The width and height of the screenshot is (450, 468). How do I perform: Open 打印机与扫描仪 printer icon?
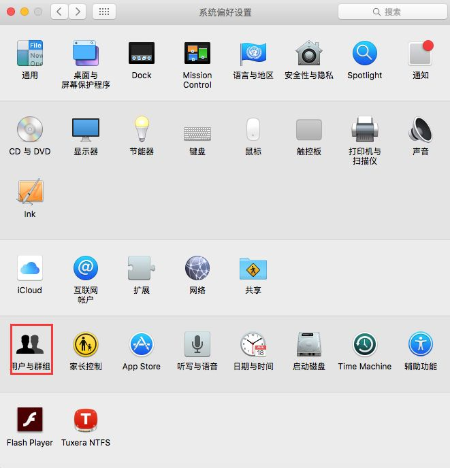(364, 129)
